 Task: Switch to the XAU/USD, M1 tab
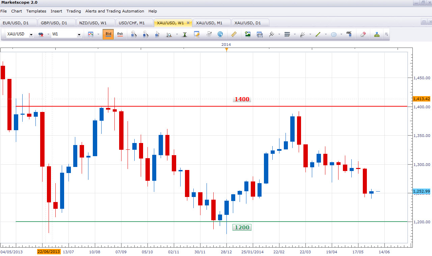point(211,23)
